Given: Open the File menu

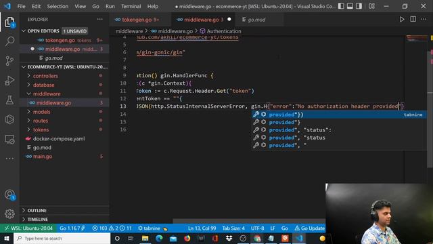Looking at the screenshot, I should point(21,6).
